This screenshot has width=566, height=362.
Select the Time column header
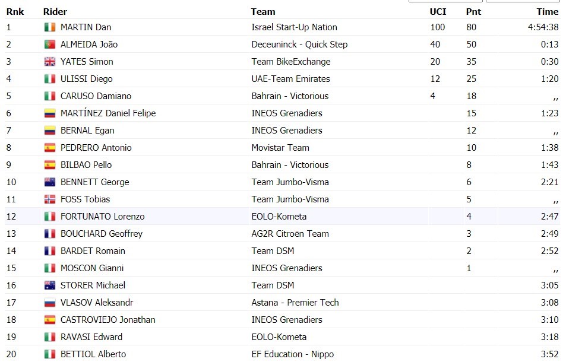coord(548,12)
